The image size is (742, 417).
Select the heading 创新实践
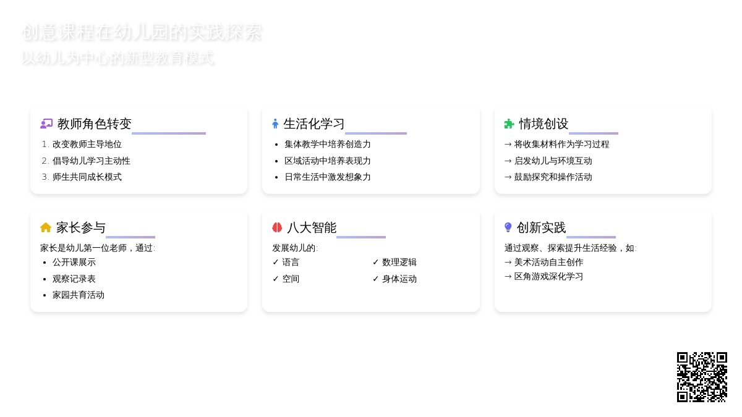tap(541, 227)
